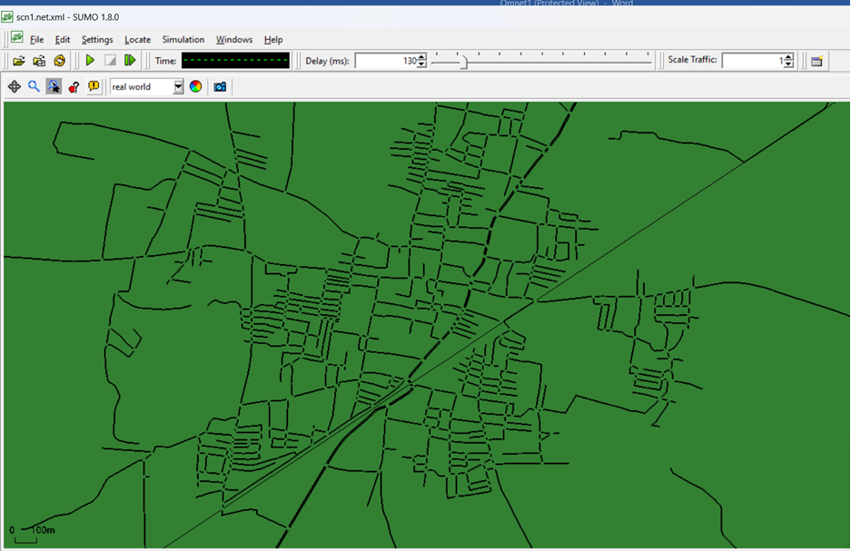Click the Recenter view crosshair icon

click(15, 87)
